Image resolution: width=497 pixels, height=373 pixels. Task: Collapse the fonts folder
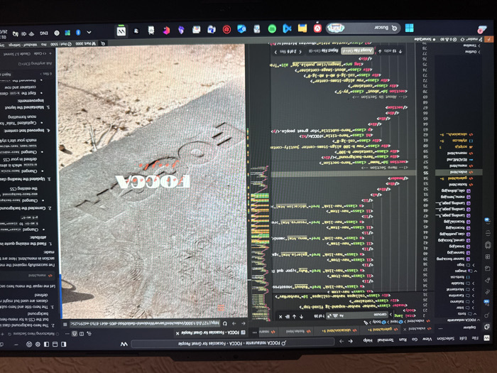coord(466,314)
